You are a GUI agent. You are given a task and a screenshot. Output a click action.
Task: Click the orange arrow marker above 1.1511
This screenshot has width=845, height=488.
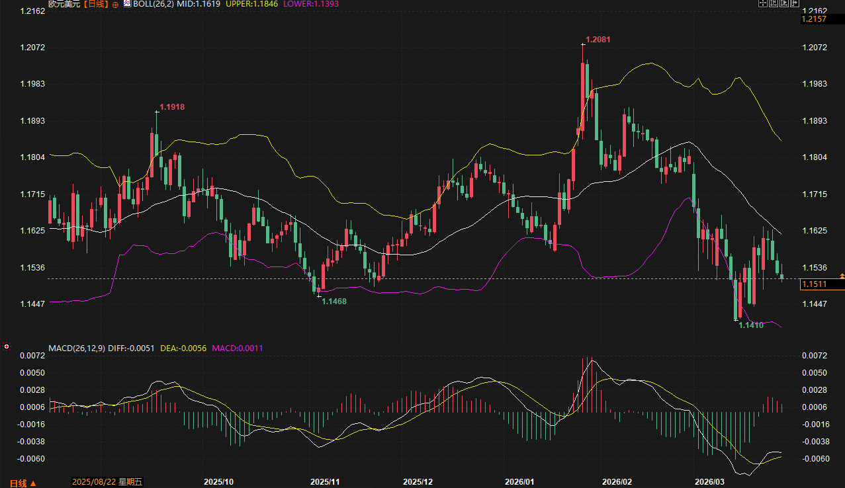tap(842, 274)
